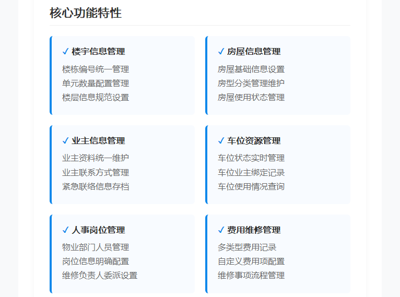Click the checkmark icon beside 房屋信息管理
The image size is (400, 297).
click(221, 52)
